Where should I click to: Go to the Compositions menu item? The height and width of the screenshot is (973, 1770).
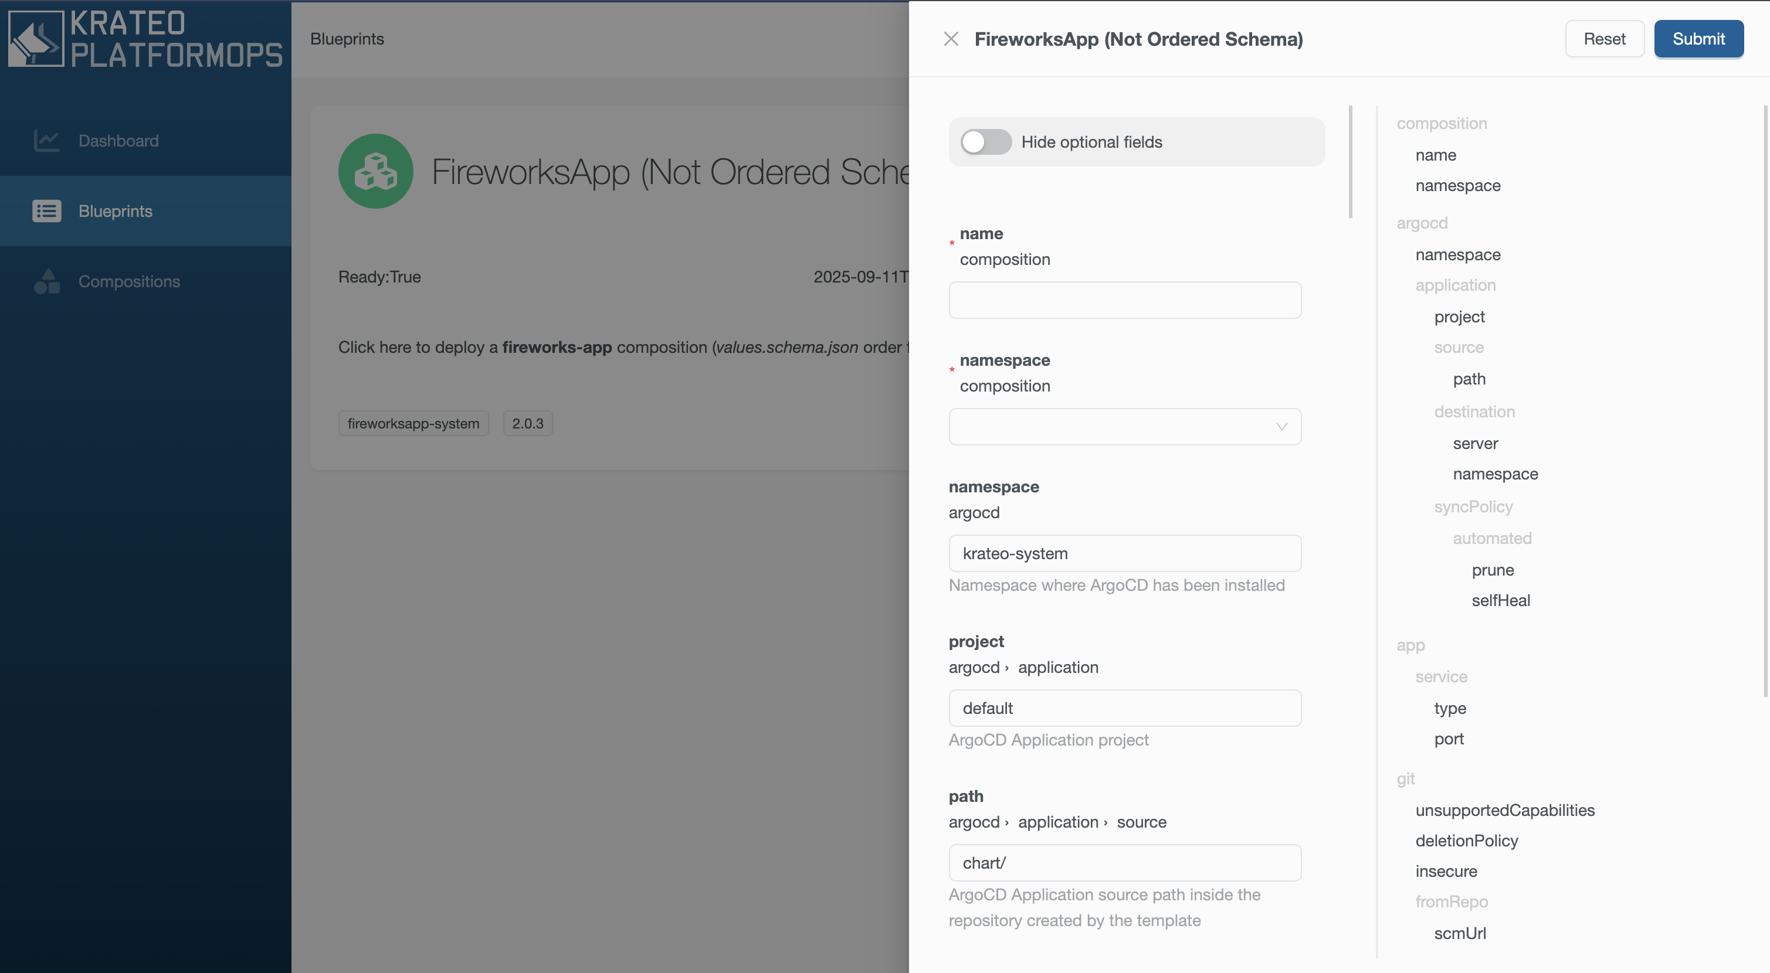[x=129, y=281]
